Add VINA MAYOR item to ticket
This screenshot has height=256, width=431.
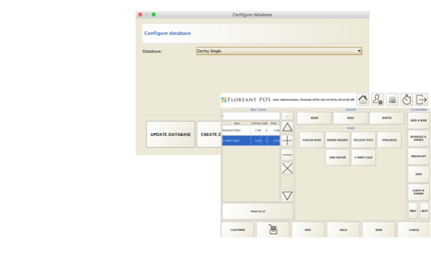[337, 157]
